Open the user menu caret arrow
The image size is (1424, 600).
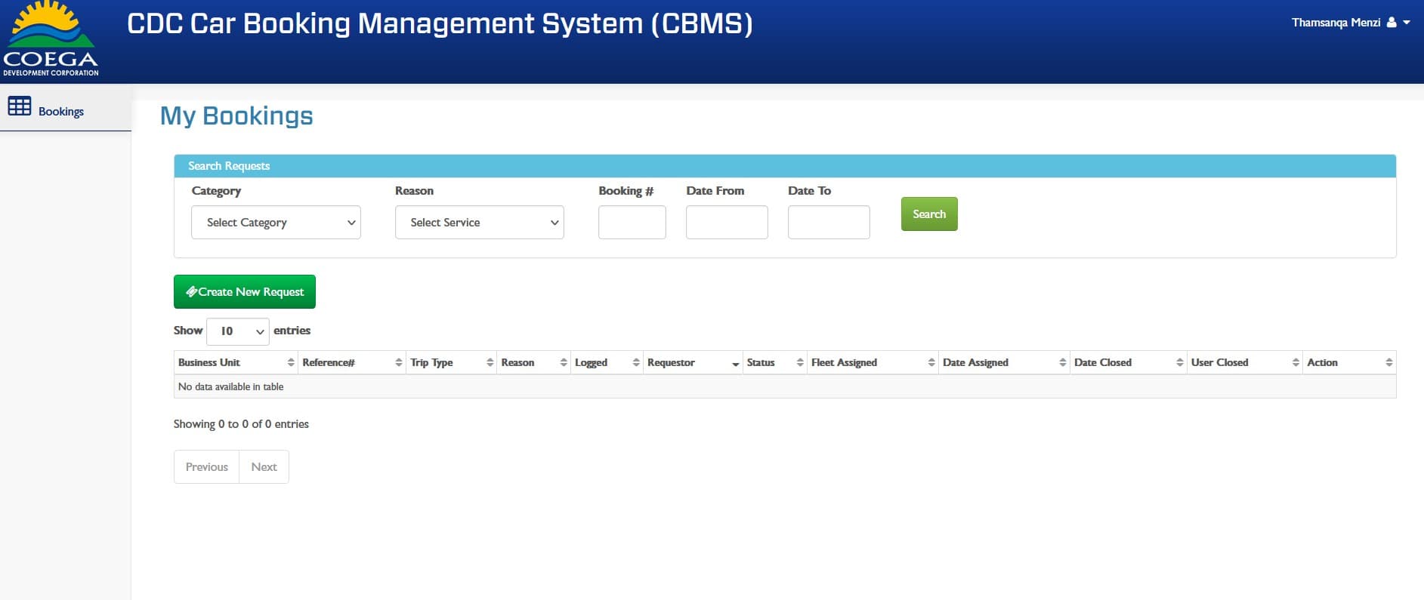[1407, 23]
